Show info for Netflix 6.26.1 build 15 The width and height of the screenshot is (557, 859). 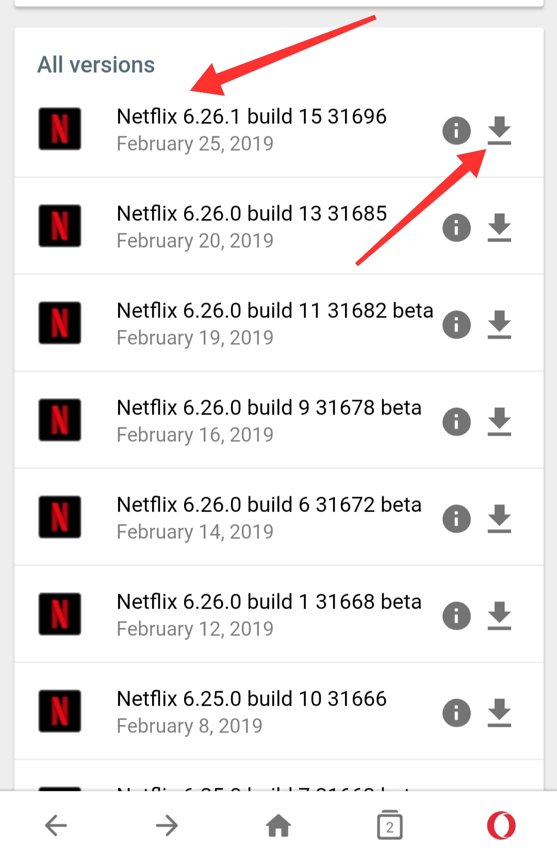pos(456,130)
